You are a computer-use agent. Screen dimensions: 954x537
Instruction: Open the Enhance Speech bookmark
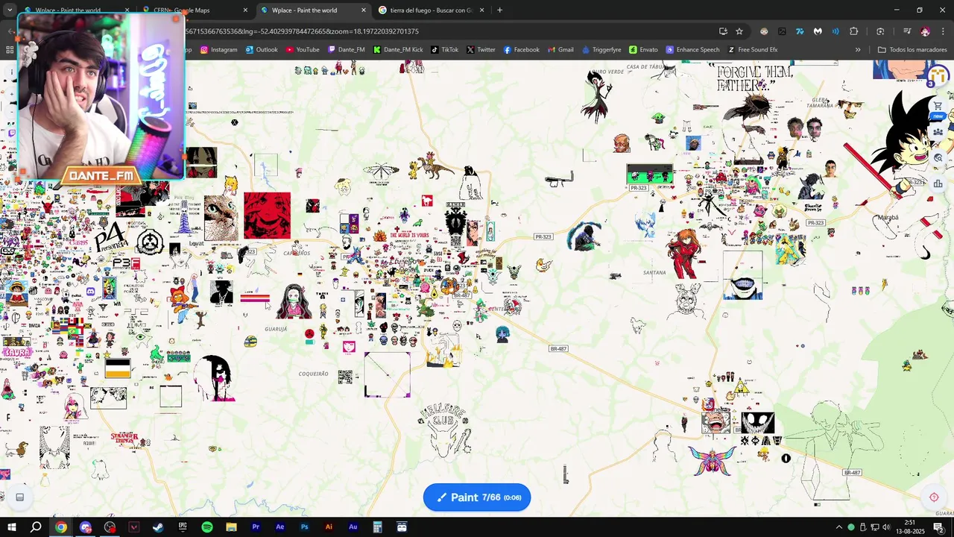pyautogui.click(x=693, y=50)
